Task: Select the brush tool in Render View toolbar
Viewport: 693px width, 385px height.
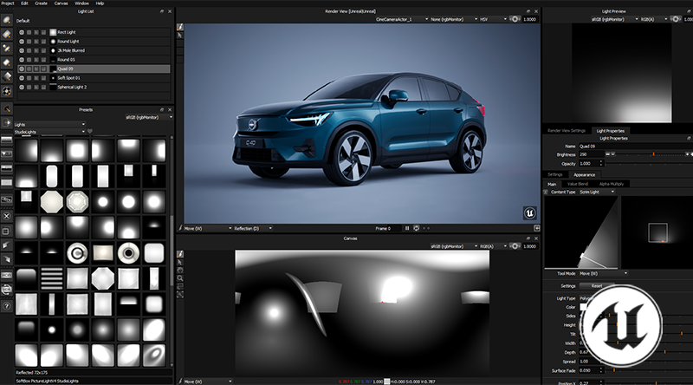Action: (x=180, y=27)
